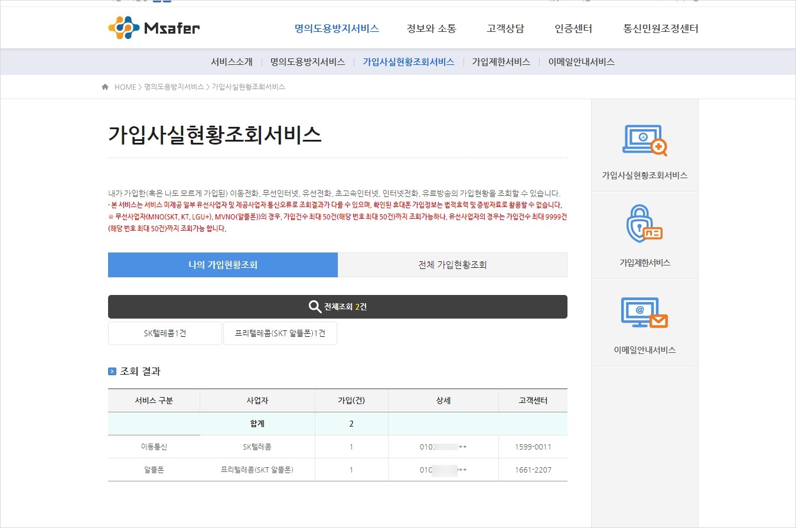Click customer center number 1599-0011
This screenshot has height=528, width=796.
coord(533,447)
